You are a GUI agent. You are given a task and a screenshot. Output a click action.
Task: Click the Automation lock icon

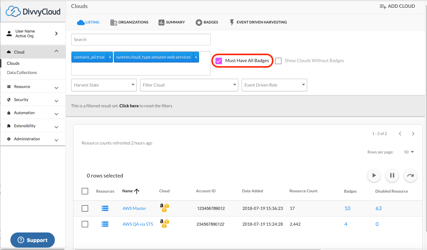pos(9,113)
